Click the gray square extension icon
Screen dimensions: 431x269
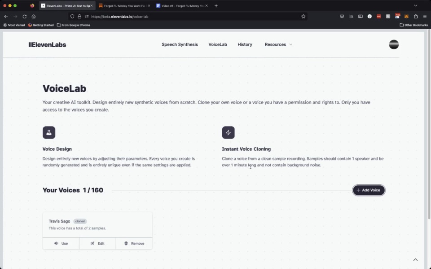point(388,17)
